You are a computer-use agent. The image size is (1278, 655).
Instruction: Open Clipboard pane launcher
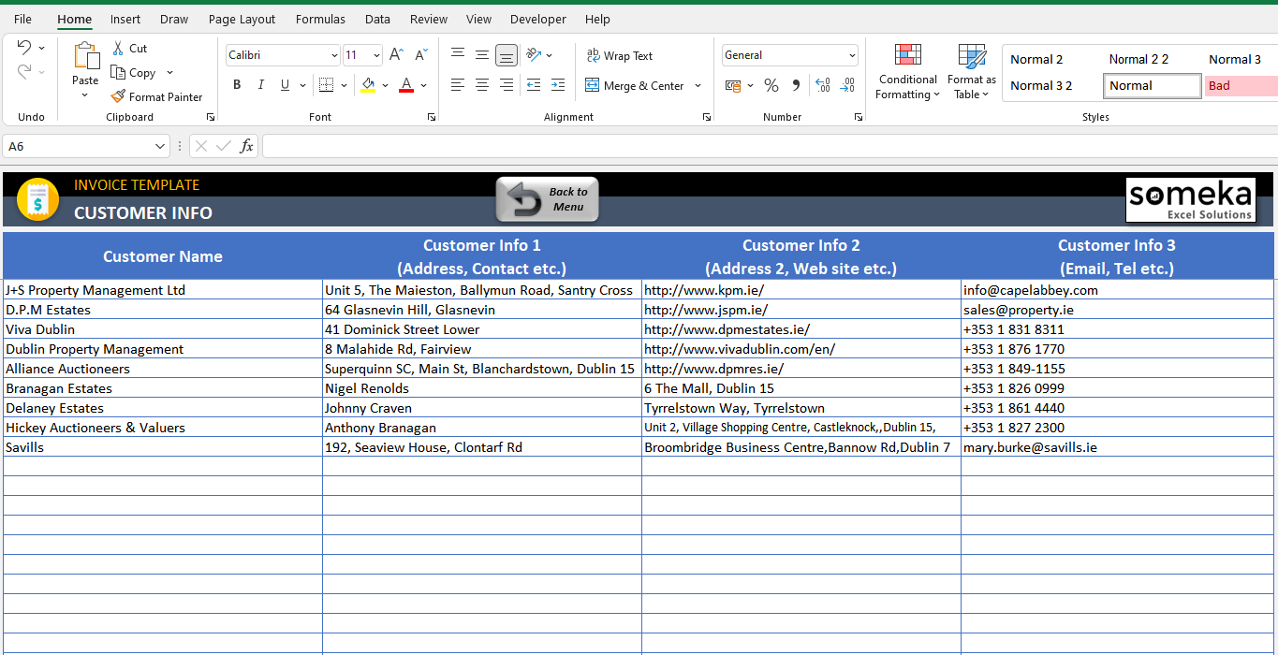pos(211,117)
